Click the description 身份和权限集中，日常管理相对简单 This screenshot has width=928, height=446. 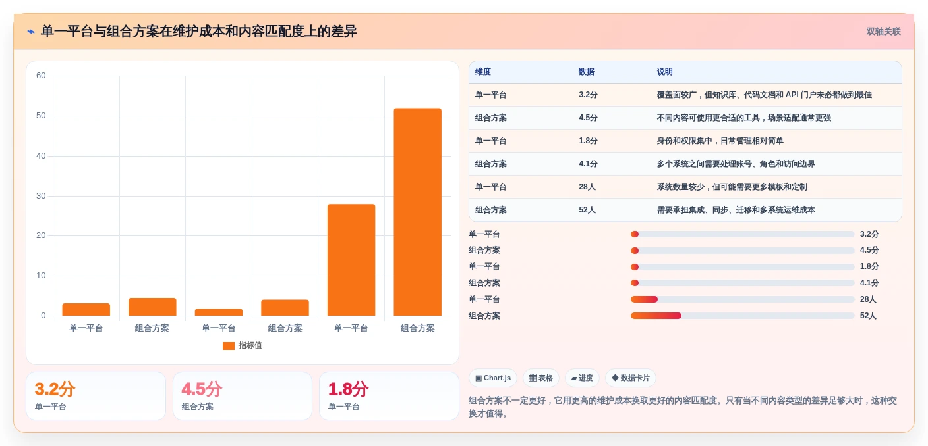(x=720, y=141)
